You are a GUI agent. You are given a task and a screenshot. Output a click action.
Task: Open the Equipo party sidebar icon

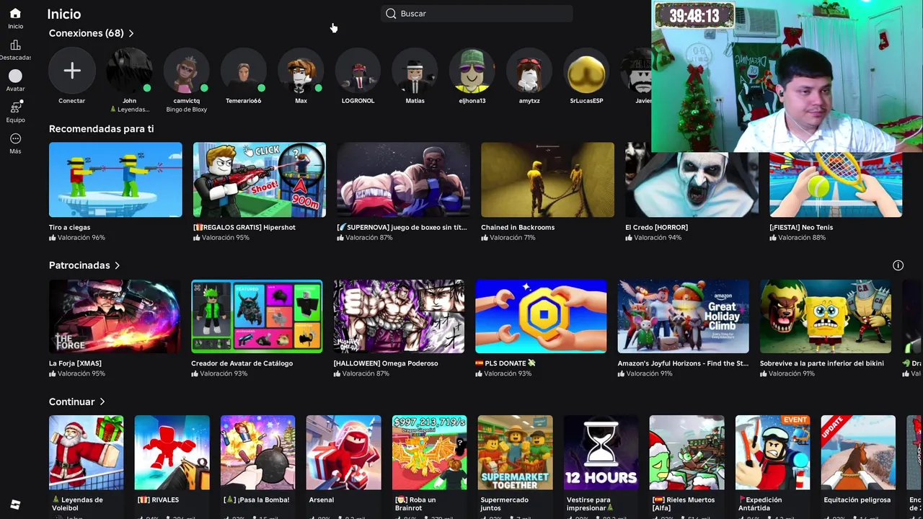pyautogui.click(x=15, y=107)
